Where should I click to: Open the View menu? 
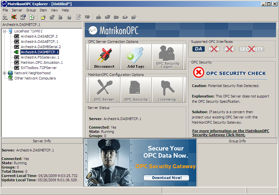[x=54, y=10]
